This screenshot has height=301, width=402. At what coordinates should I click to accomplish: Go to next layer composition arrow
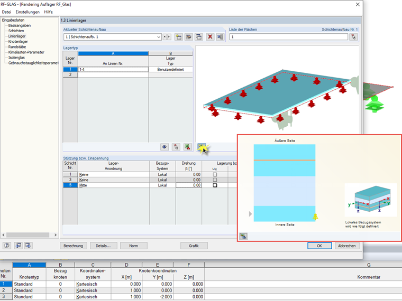(x=169, y=37)
